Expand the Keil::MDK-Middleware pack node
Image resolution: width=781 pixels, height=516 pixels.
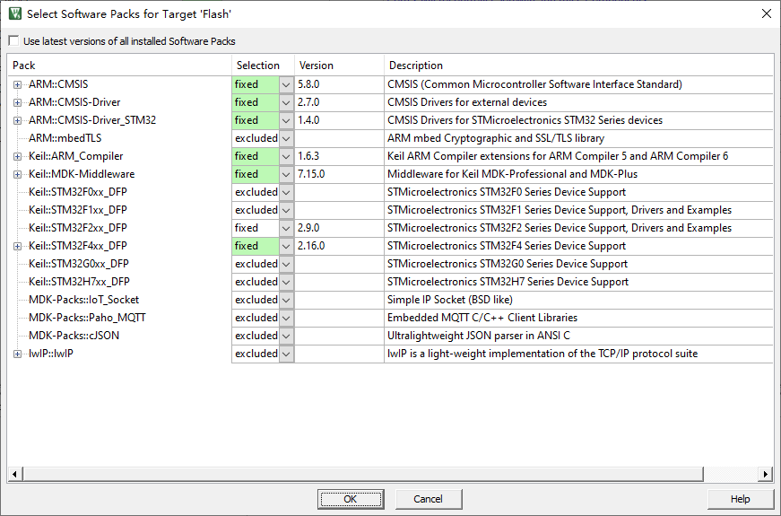(x=17, y=174)
